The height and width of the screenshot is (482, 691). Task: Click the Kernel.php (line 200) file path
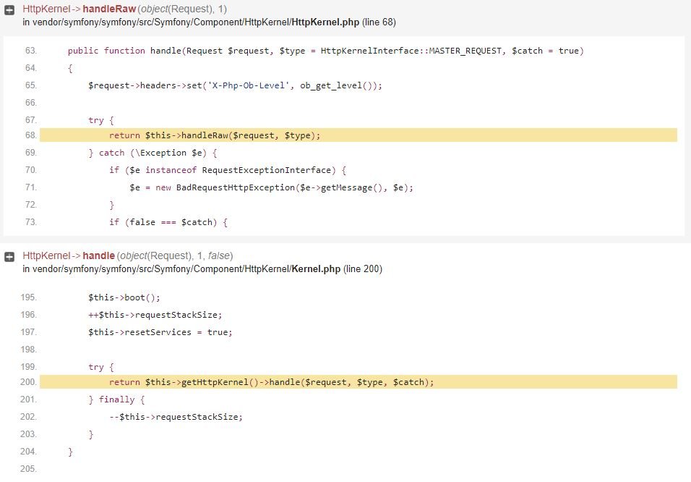202,269
